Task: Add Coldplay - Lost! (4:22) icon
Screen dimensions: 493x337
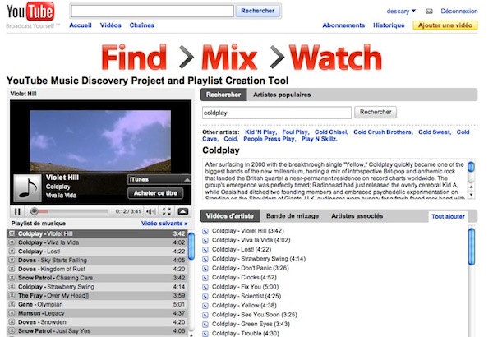Action: [x=205, y=250]
